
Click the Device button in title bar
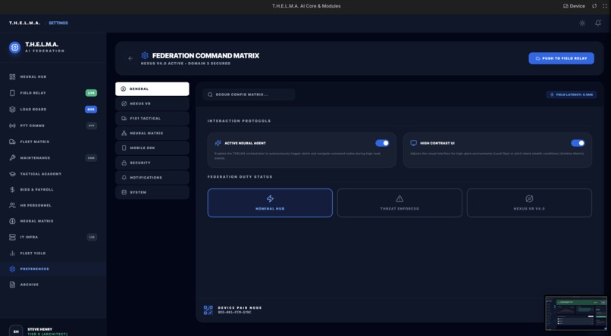(574, 6)
